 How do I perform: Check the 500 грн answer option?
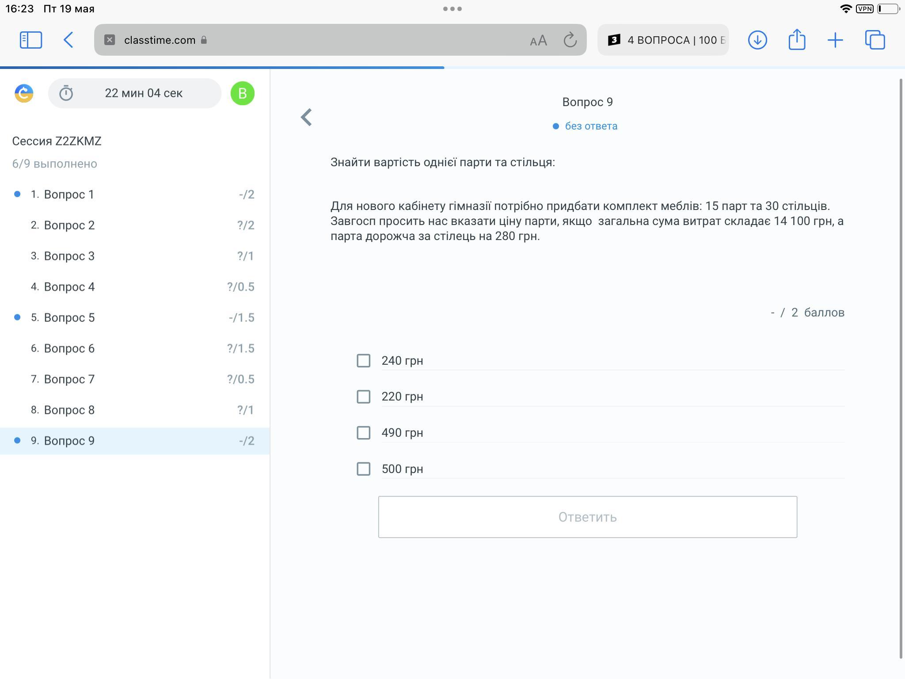[x=363, y=469]
